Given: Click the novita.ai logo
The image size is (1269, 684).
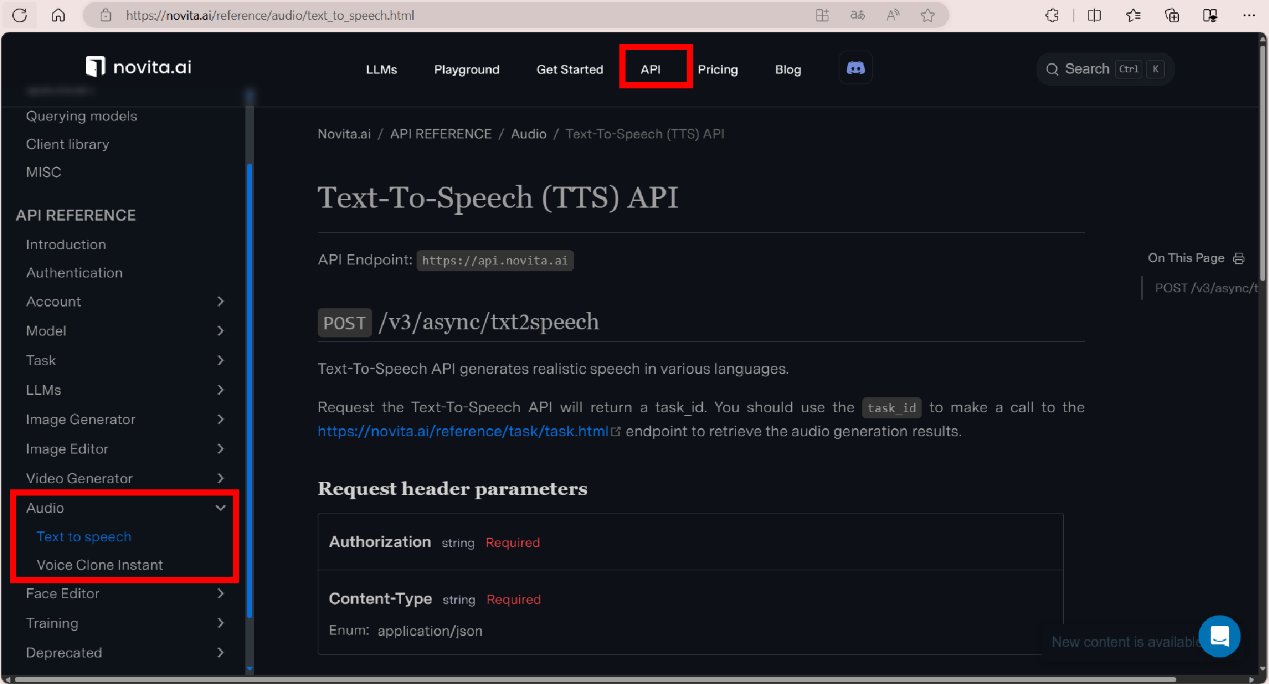Looking at the screenshot, I should (138, 67).
